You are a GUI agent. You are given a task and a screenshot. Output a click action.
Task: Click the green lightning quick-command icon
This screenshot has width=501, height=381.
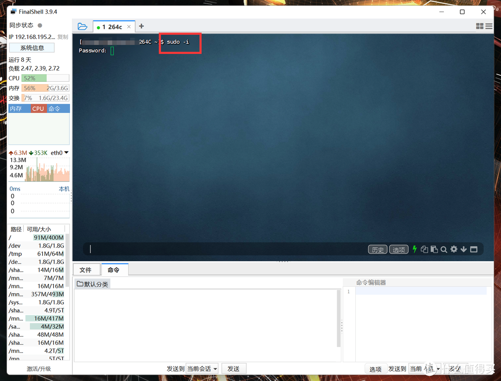[x=414, y=249]
